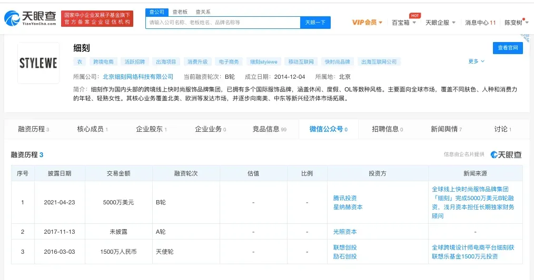Click the 活跃招聘 tag

tap(135, 62)
